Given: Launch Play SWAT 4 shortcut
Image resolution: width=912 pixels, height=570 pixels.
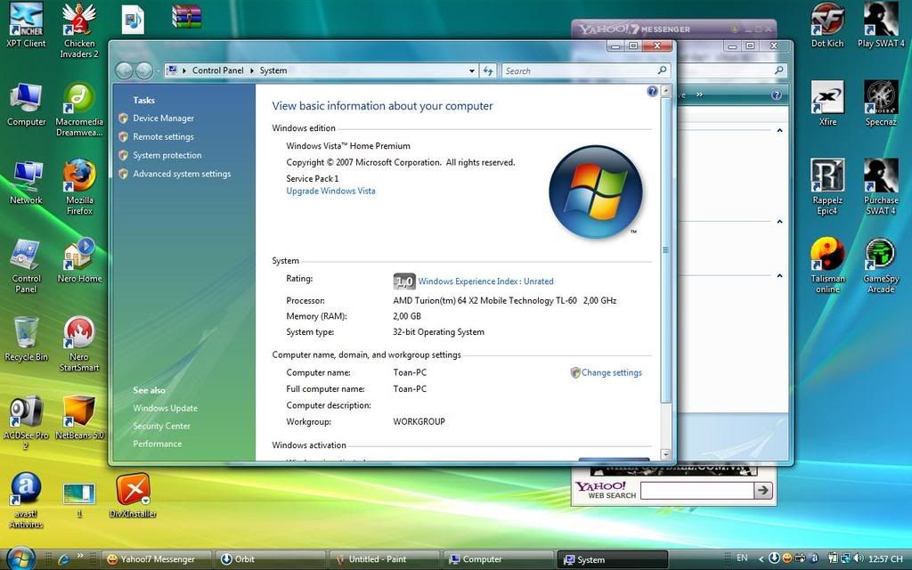Looking at the screenshot, I should (881, 26).
